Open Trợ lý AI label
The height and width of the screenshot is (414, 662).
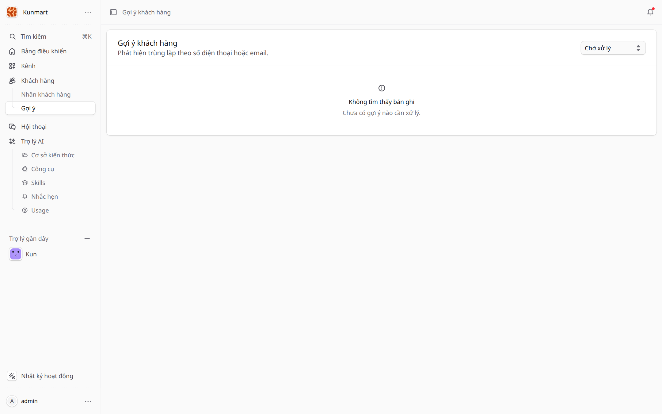point(32,141)
